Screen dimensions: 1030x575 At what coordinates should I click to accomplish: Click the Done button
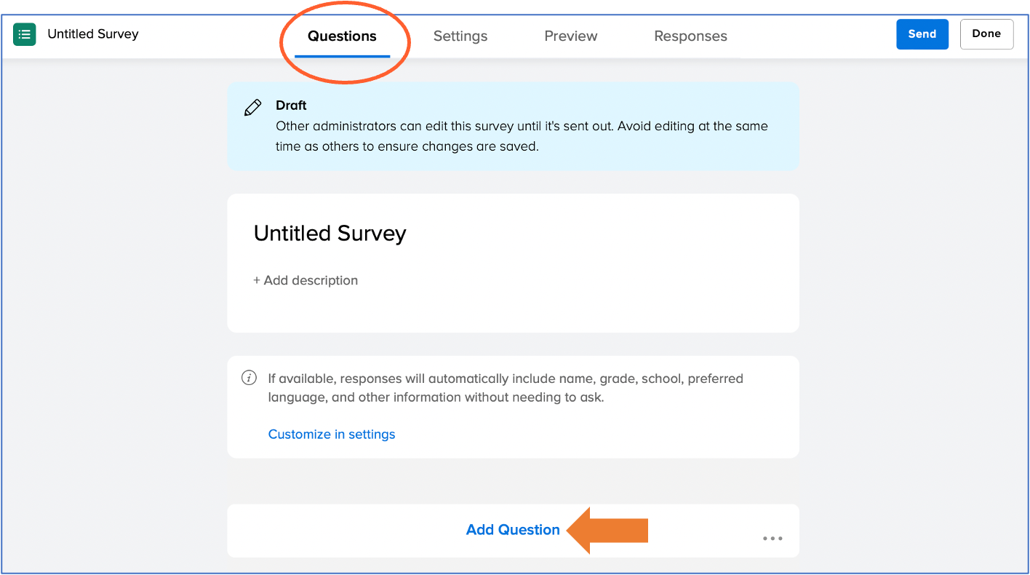[986, 34]
